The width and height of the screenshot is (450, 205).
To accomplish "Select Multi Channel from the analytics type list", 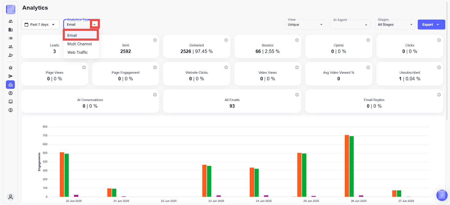I will (80, 44).
